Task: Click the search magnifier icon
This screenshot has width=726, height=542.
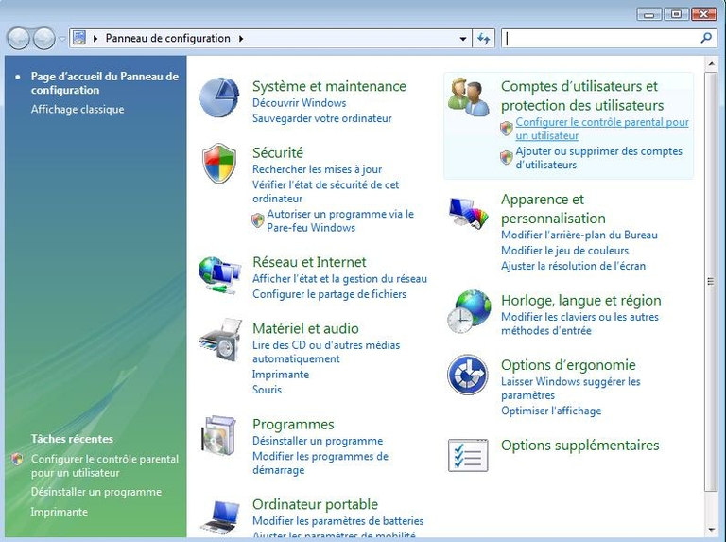Action: pyautogui.click(x=706, y=38)
